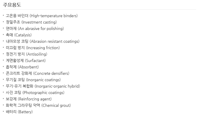The height and width of the screenshot is (117, 200).
Task: Click the Chemical grout list entry
Action: tap(38, 105)
